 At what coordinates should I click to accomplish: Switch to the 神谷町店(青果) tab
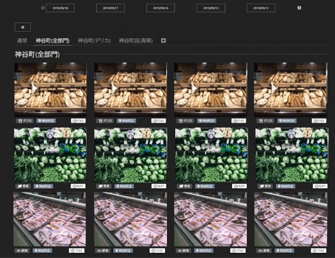click(x=136, y=41)
